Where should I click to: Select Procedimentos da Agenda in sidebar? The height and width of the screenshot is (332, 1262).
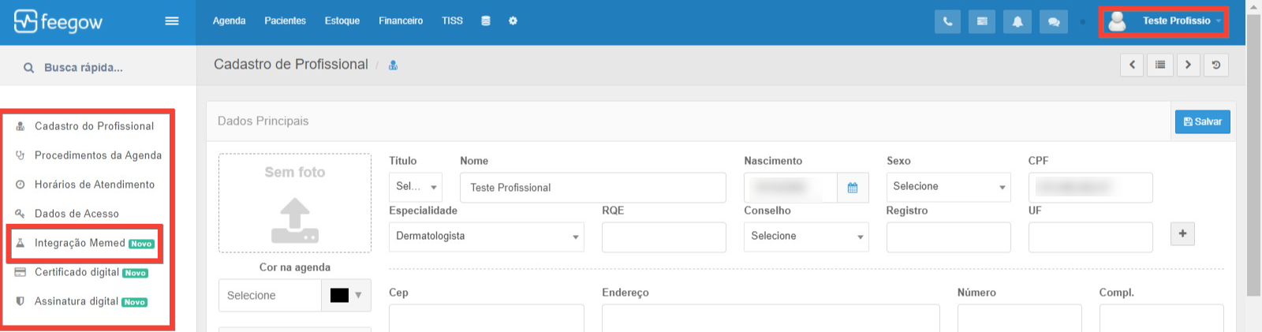(98, 155)
